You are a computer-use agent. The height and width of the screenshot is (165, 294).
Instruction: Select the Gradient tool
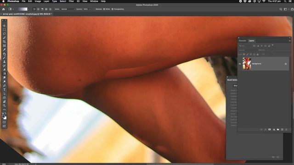4,73
